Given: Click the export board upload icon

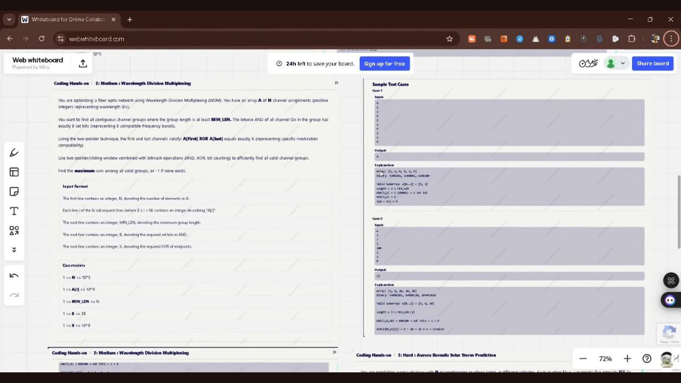Looking at the screenshot, I should (83, 63).
